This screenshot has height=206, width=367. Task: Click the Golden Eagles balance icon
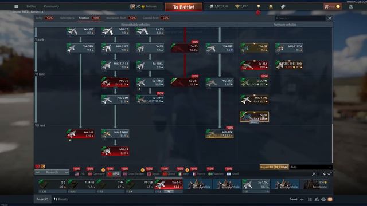tap(237, 6)
